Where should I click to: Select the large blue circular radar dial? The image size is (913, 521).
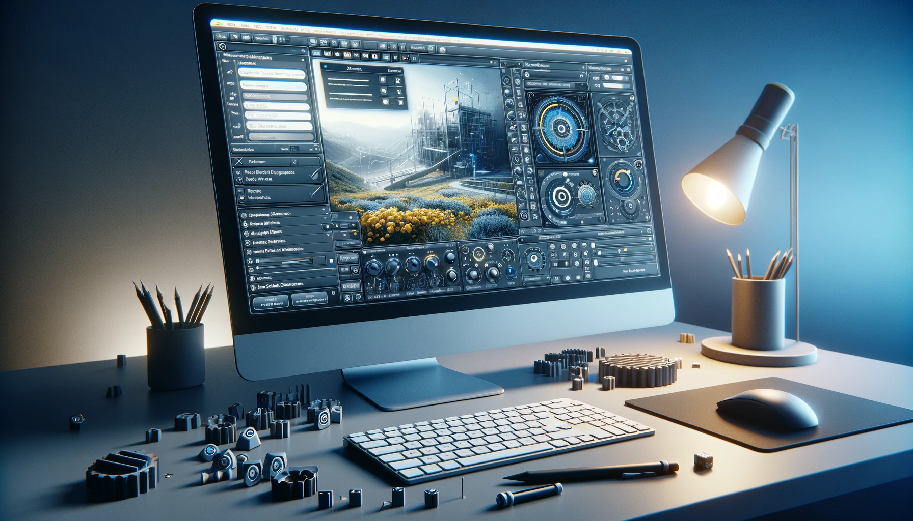point(559,127)
